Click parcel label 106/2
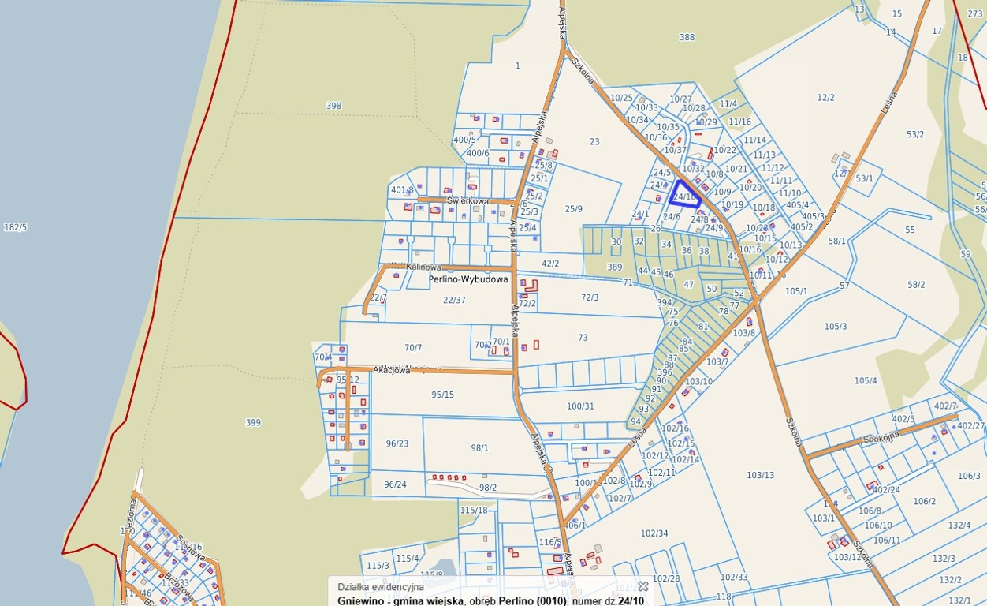 tap(925, 502)
